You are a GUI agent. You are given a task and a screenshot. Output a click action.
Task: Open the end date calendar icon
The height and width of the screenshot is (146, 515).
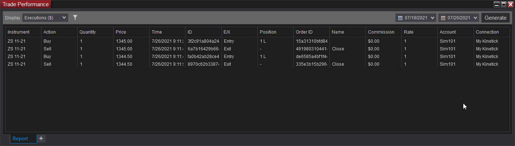(x=443, y=18)
